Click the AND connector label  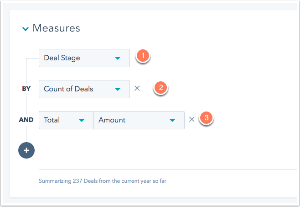pyautogui.click(x=26, y=120)
